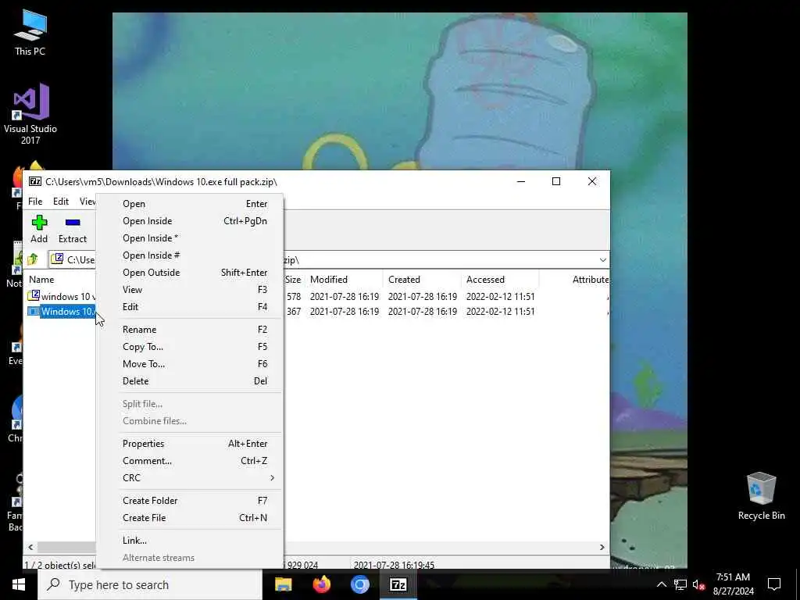Launch Firefox from the taskbar
The height and width of the screenshot is (600, 800).
point(321,584)
